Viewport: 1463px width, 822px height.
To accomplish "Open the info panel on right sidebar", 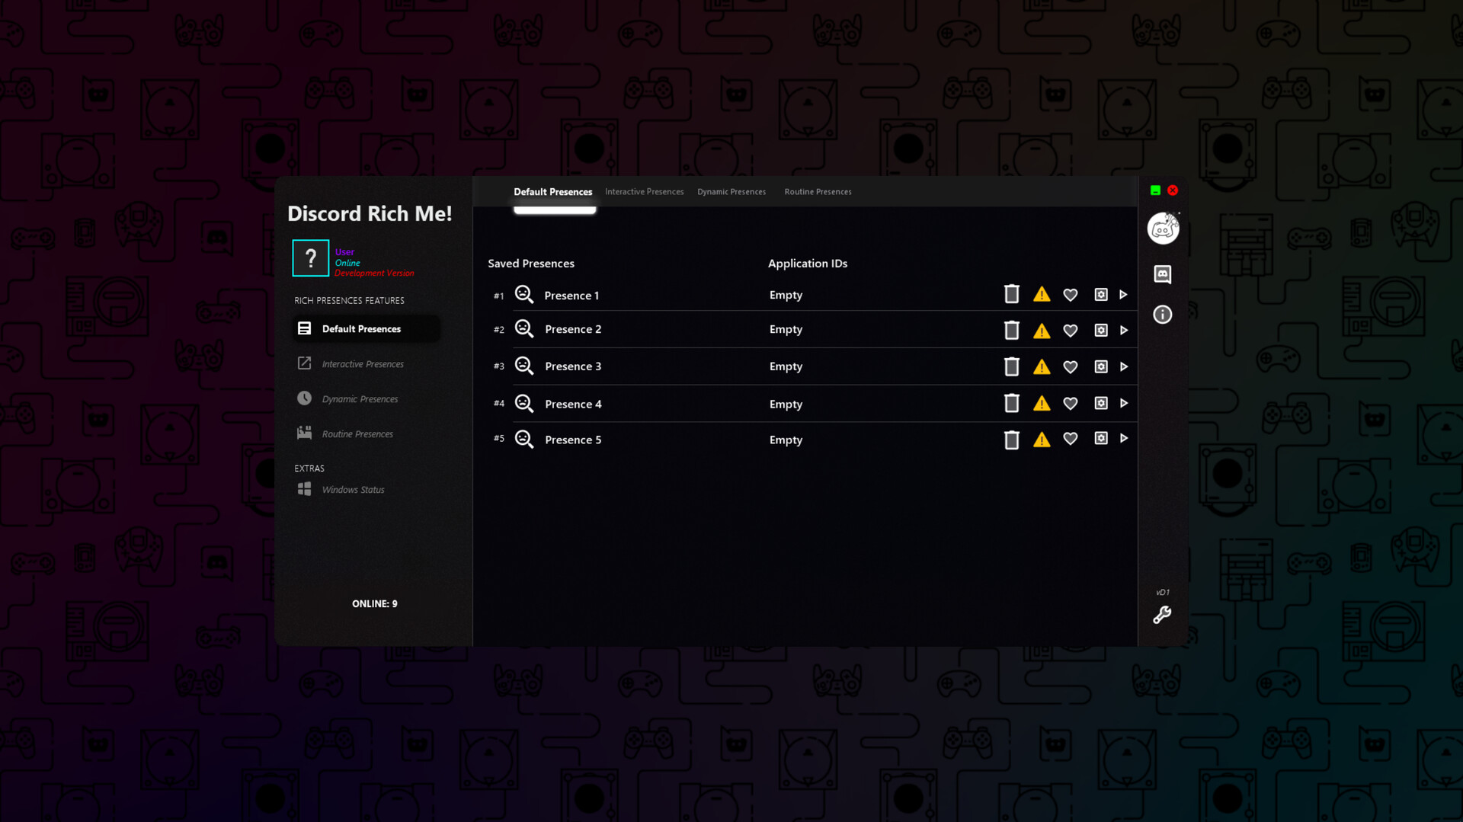I will coord(1162,314).
